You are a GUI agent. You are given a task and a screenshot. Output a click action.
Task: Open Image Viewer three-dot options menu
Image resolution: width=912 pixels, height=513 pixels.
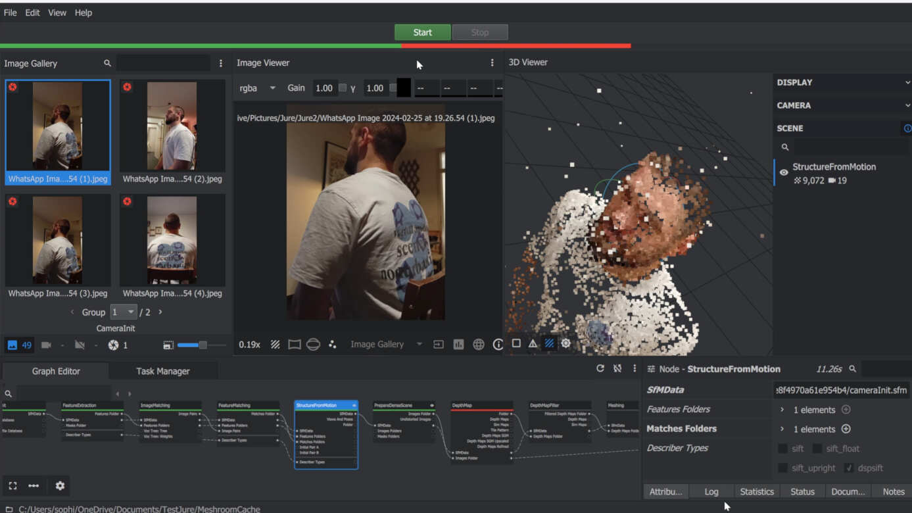point(492,62)
